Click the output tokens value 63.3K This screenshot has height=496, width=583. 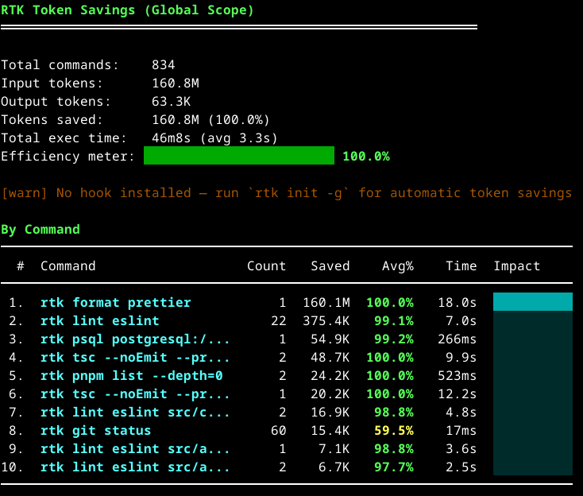click(171, 102)
